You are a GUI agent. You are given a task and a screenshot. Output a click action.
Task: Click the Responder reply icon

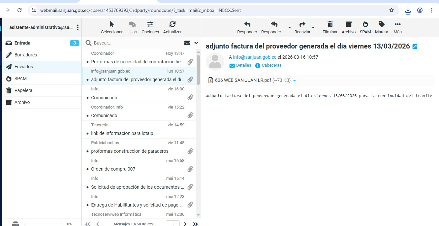[x=247, y=24]
